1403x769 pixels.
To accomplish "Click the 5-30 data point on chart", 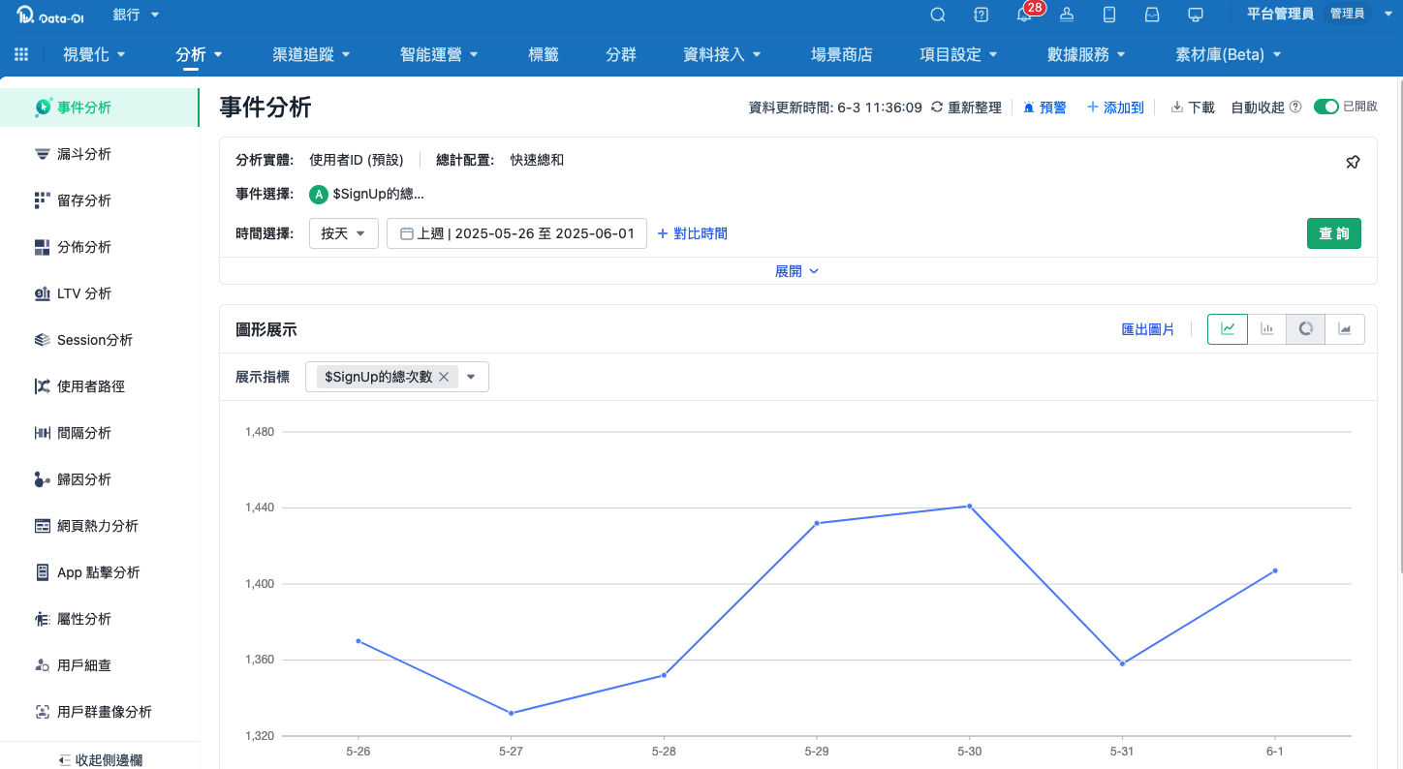I will (x=969, y=506).
